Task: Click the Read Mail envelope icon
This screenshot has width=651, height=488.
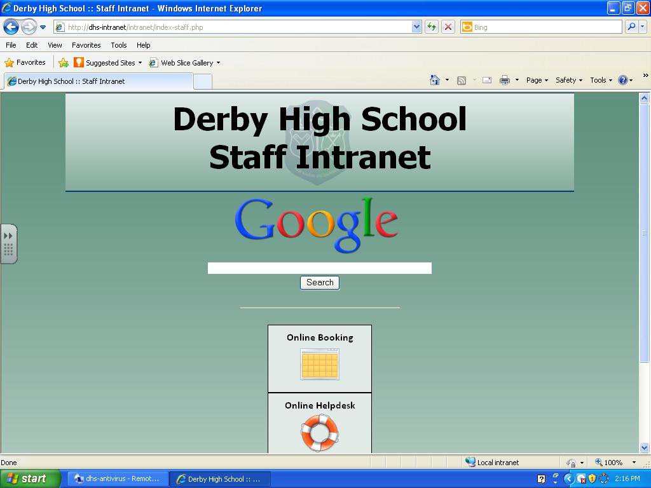Action: (x=487, y=80)
